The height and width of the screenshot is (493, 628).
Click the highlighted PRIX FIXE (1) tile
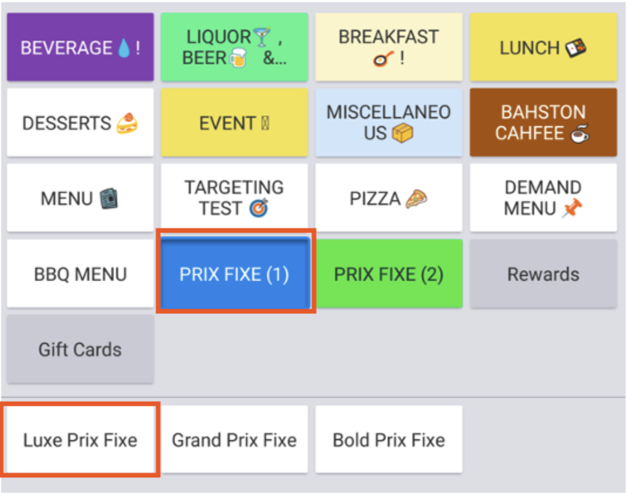pos(235,273)
